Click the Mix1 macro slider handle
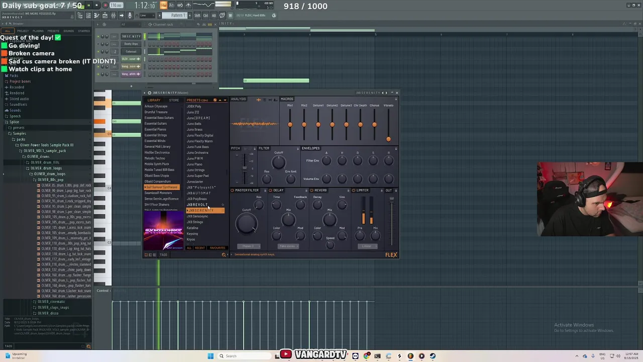The width and height of the screenshot is (643, 362). tap(290, 124)
